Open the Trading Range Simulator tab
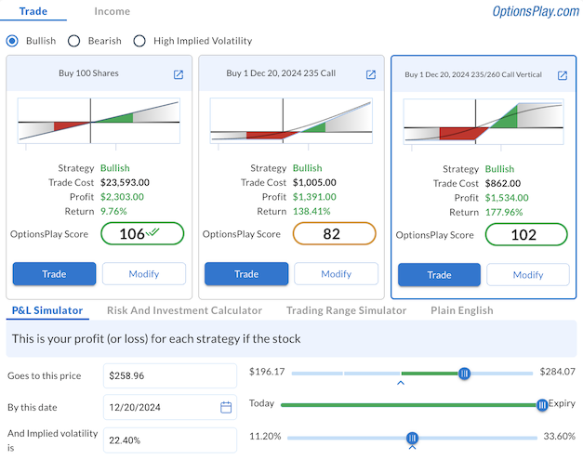583x459 pixels. tap(346, 310)
